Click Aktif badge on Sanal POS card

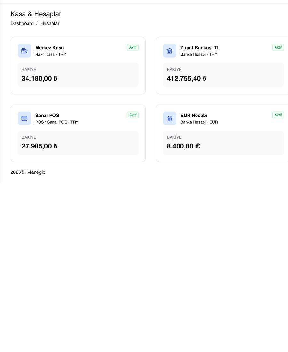133,115
